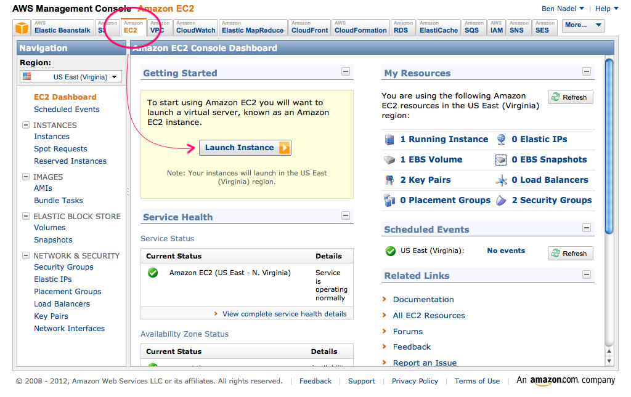This screenshot has height=397, width=631.
Task: Click the Load Balancers icon
Action: click(x=501, y=180)
